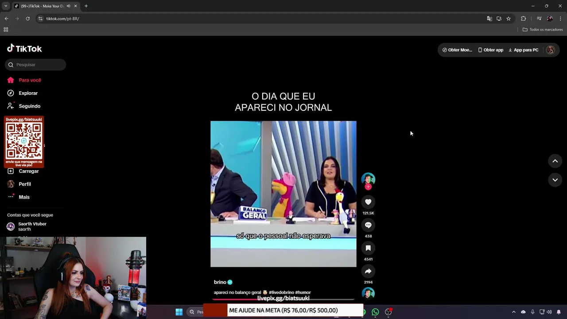Open the sound disc below share
The image size is (567, 319).
(368, 293)
